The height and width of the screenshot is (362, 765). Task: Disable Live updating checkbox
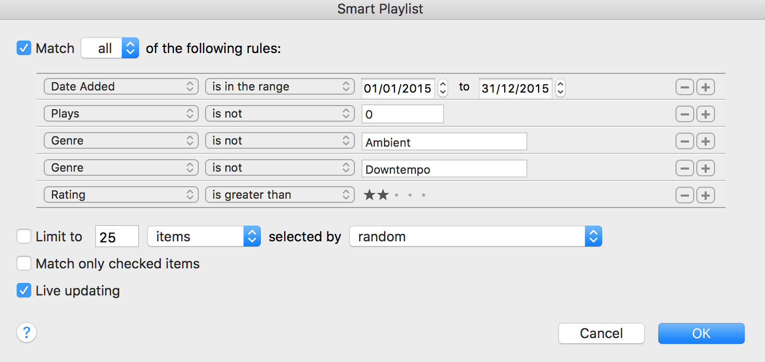pyautogui.click(x=24, y=290)
